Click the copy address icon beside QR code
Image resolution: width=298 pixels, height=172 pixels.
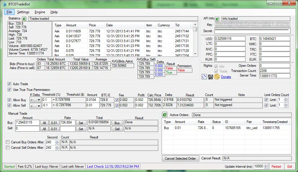click(x=204, y=77)
